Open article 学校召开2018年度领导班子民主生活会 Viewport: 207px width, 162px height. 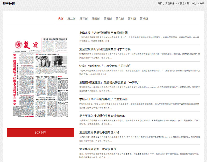[x=103, y=99]
